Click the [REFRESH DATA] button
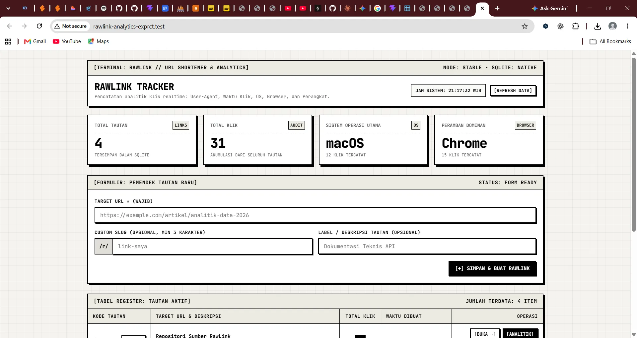 pos(513,90)
